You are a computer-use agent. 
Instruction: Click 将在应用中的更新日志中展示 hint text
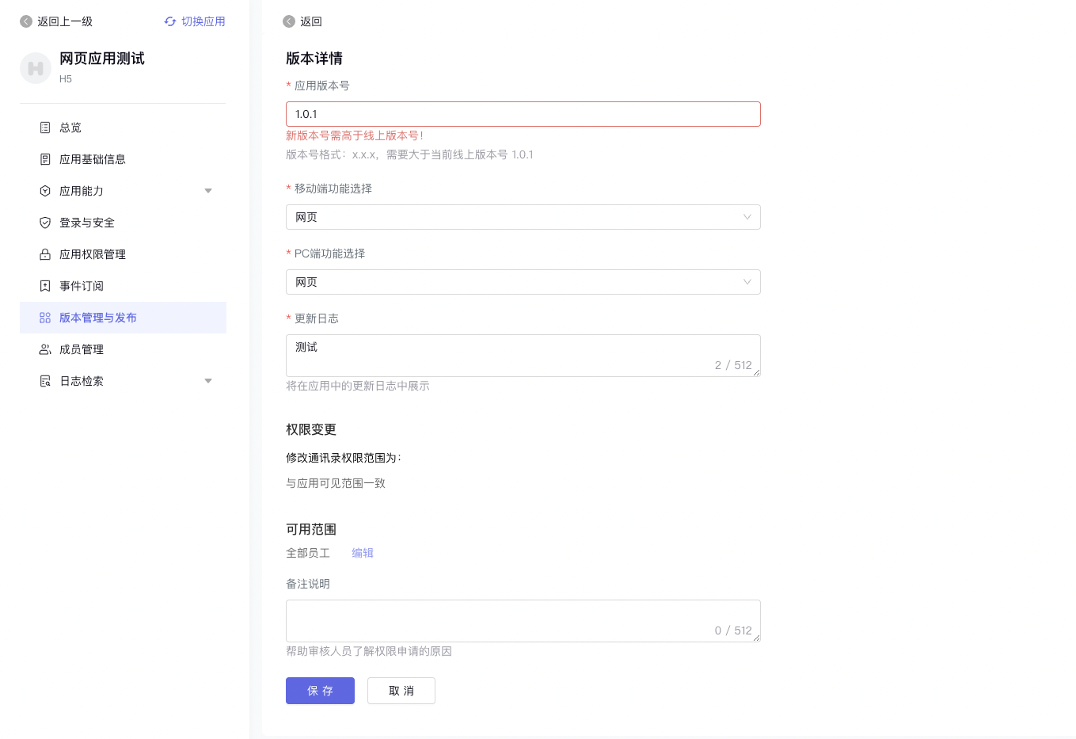(x=358, y=386)
